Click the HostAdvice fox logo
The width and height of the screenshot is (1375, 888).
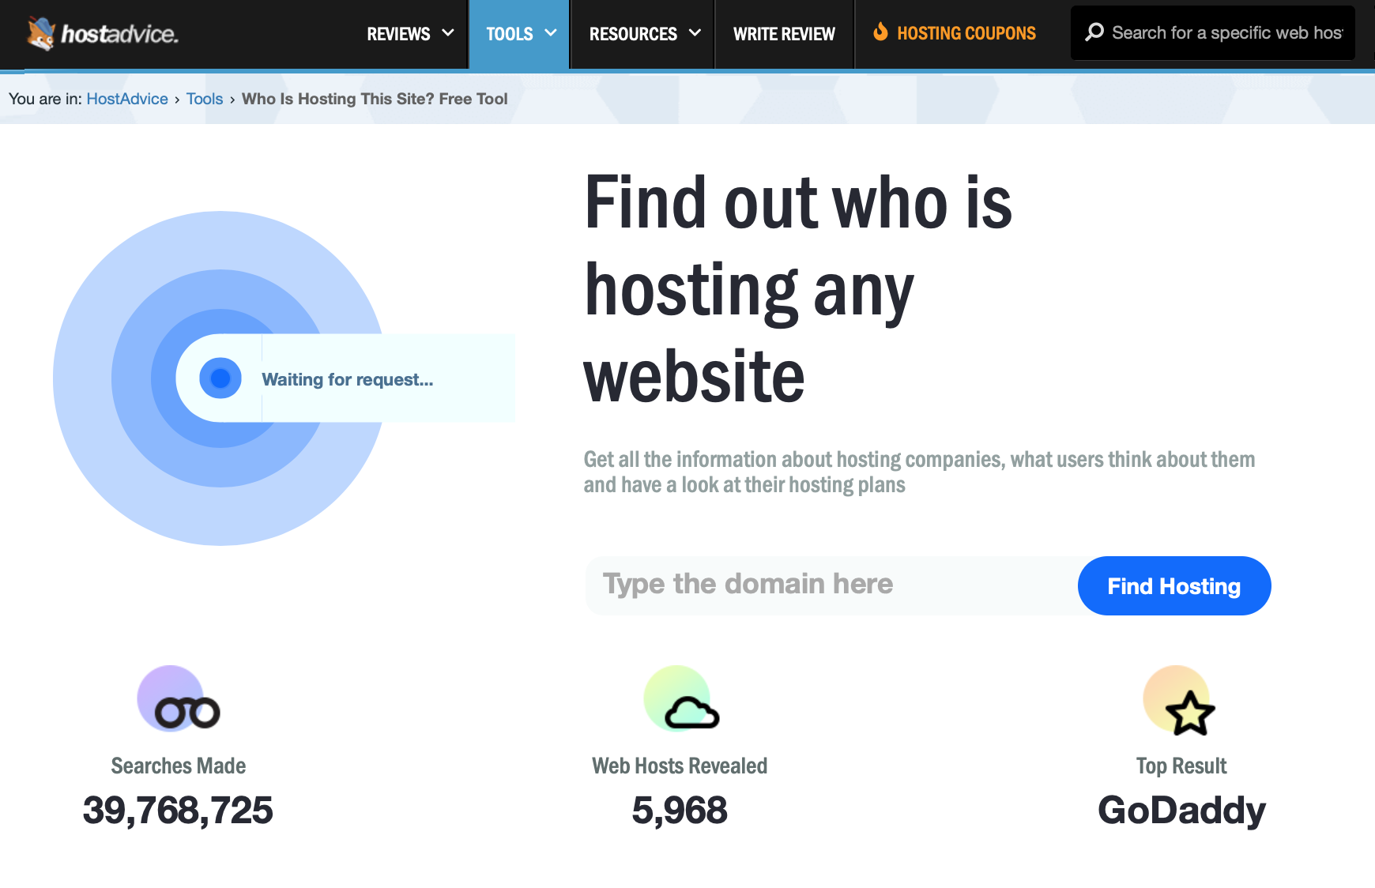pyautogui.click(x=103, y=33)
